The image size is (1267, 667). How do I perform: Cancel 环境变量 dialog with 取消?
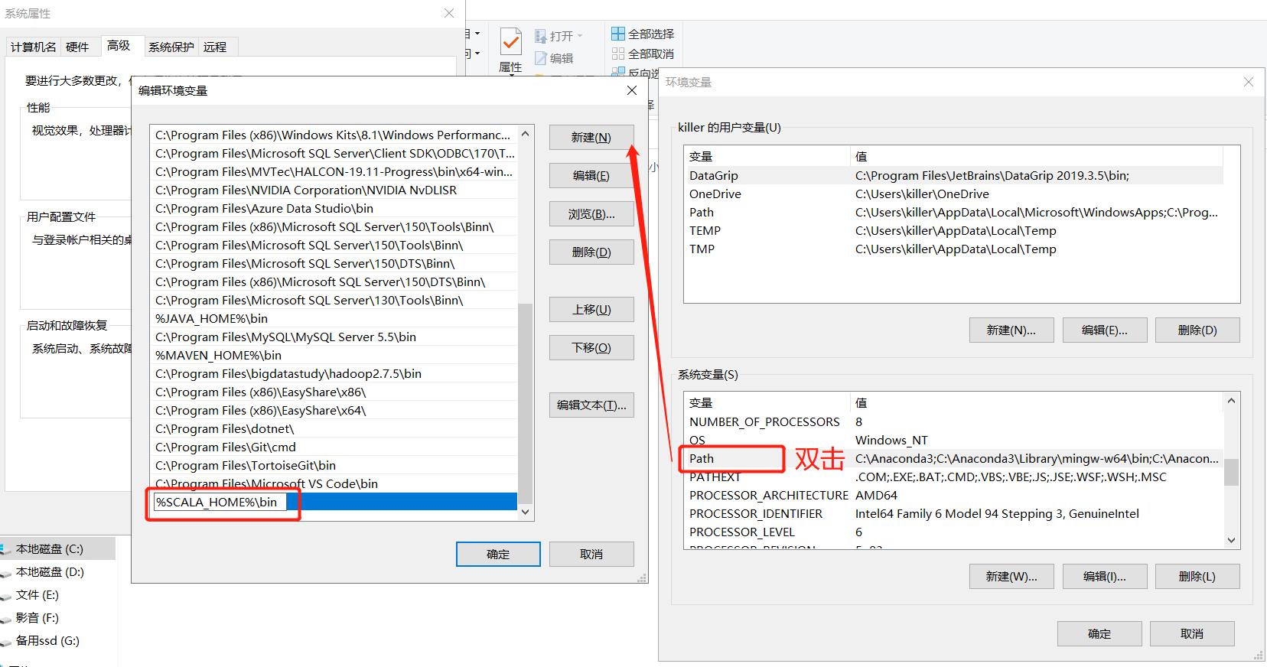click(1192, 634)
